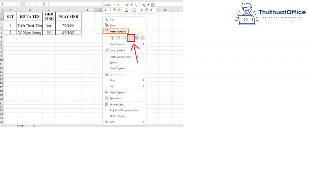This screenshot has width=309, height=174.
Task: Select the Paste Values clipboard icon
Action: [119, 38]
